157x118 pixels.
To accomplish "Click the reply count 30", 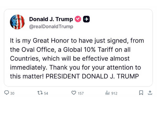I will [x=12, y=93].
